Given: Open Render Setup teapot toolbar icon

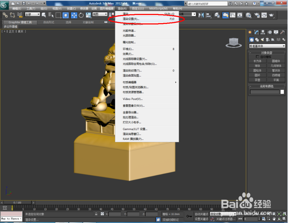Looking at the screenshot, I should click(257, 15).
